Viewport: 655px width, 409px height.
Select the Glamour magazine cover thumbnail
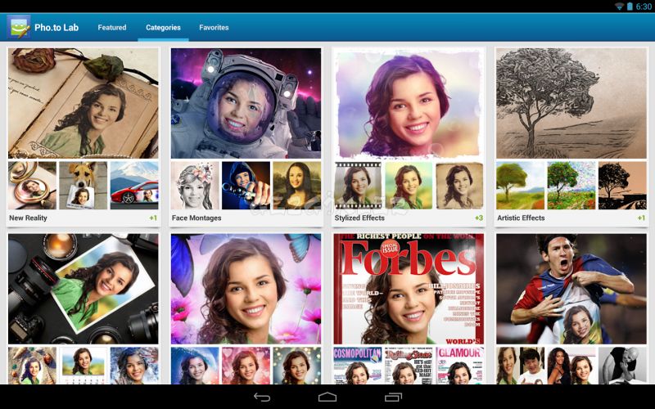click(x=459, y=366)
